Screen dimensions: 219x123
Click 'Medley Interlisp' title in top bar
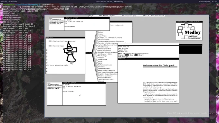tap(8, 2)
